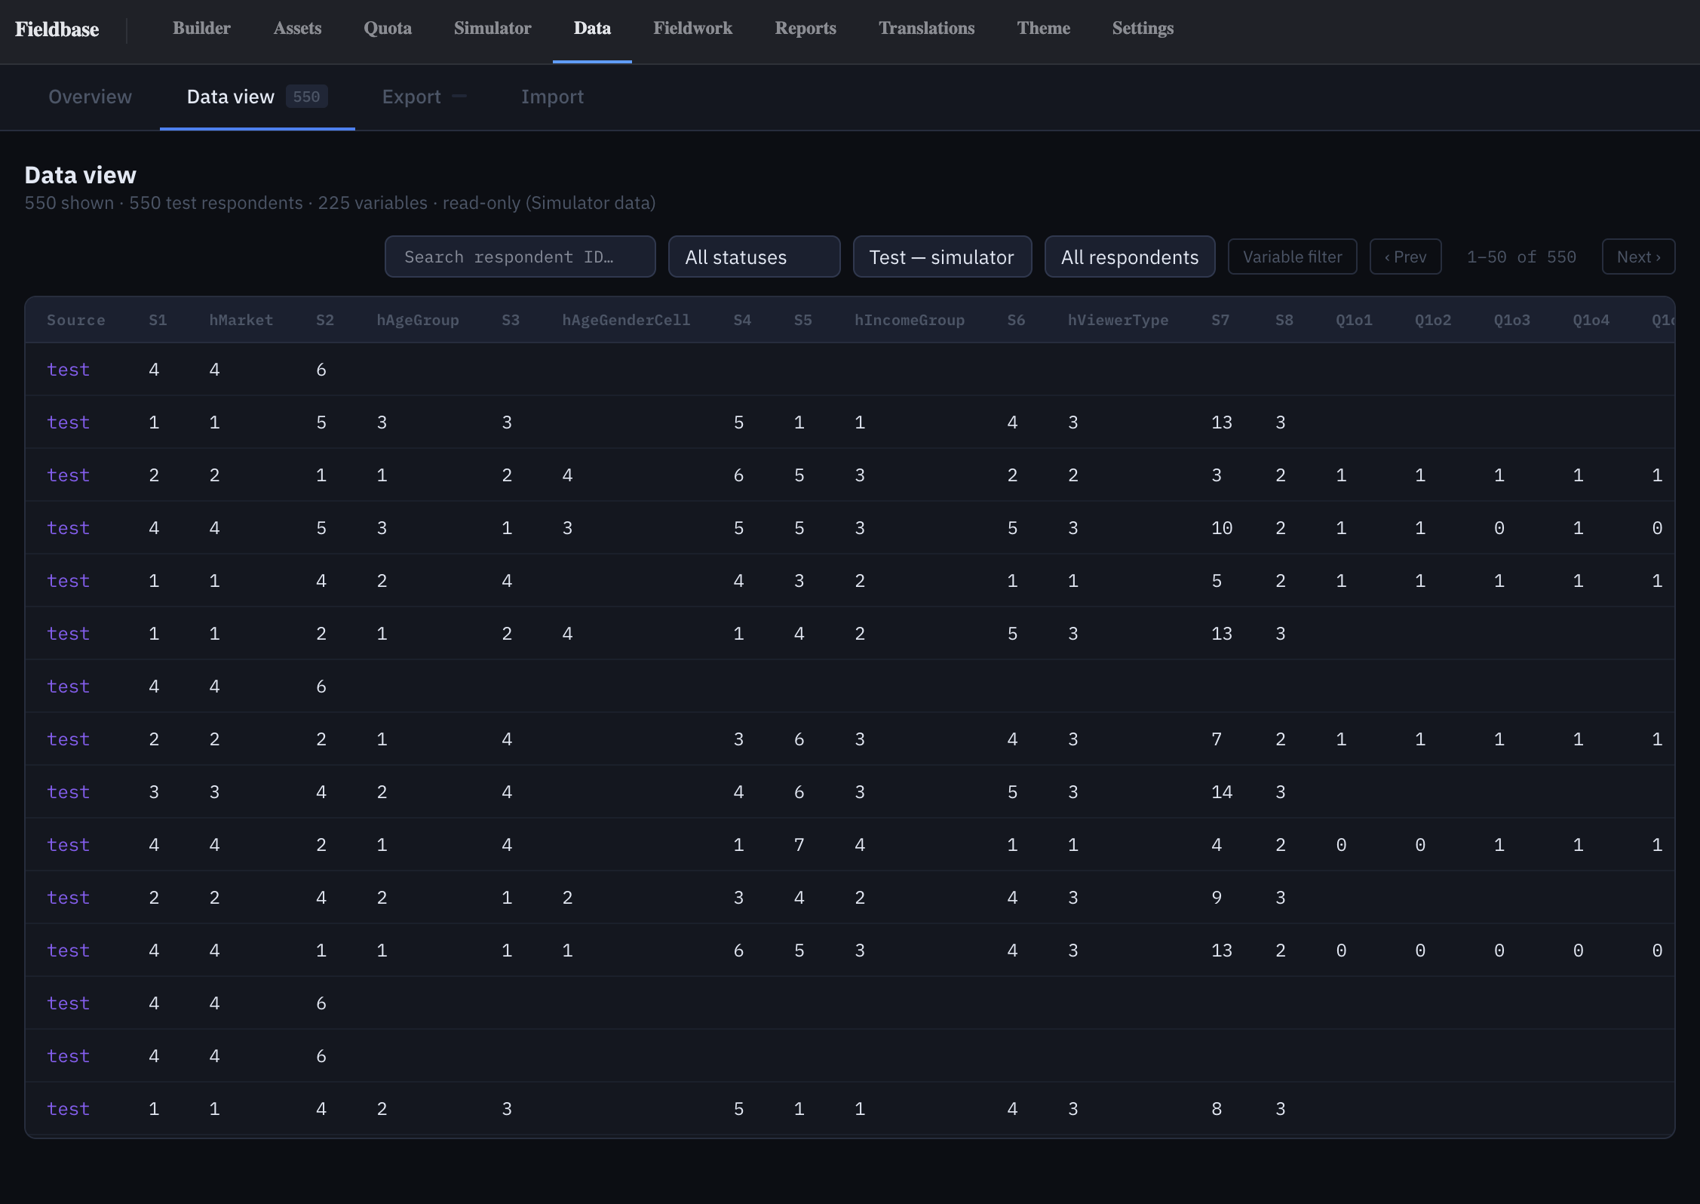Image resolution: width=1700 pixels, height=1204 pixels.
Task: Click the Source column header
Action: tap(75, 320)
